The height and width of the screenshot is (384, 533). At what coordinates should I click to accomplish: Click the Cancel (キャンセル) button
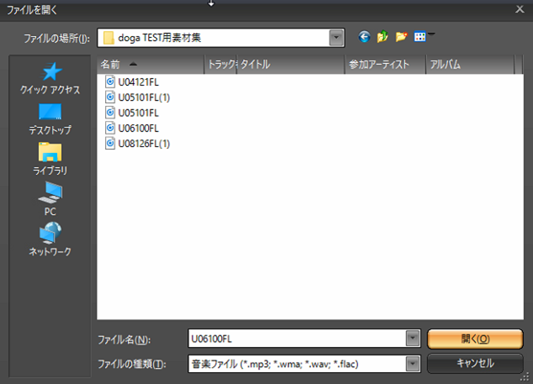click(x=475, y=364)
